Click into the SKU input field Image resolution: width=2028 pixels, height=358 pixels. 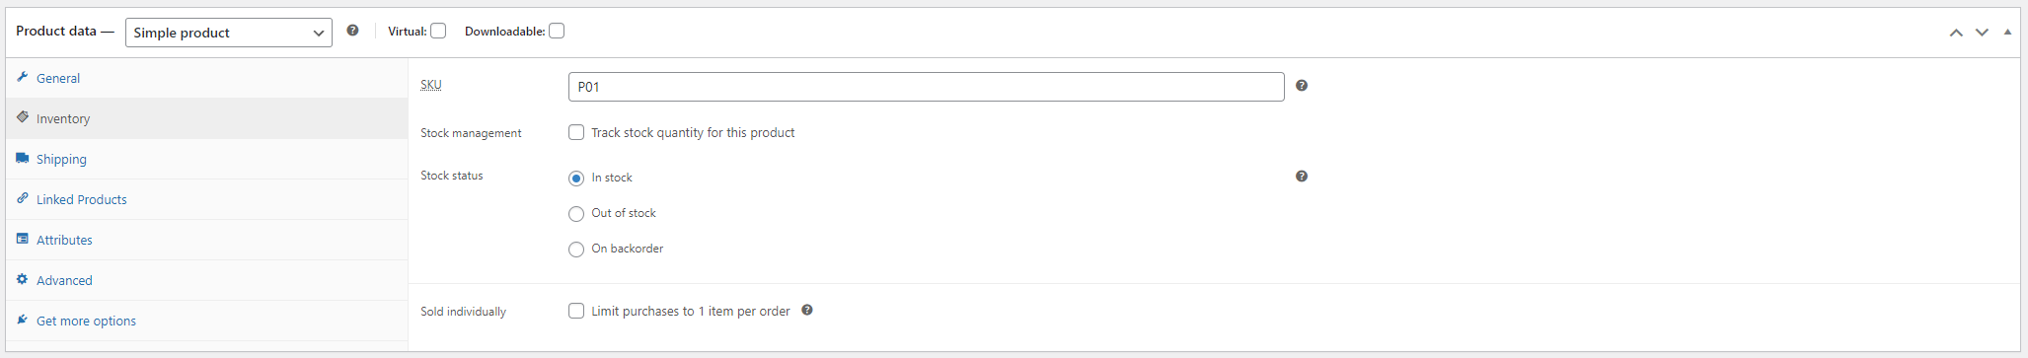927,87
